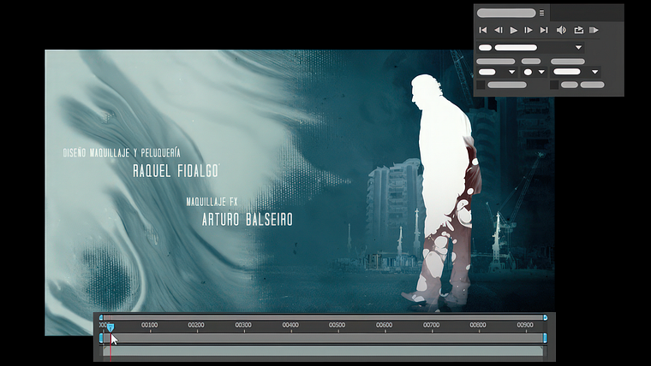The height and width of the screenshot is (366, 651).
Task: Click the gray work area bar
Action: click(x=323, y=338)
